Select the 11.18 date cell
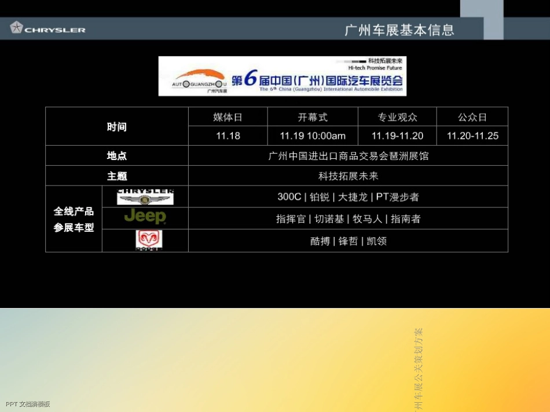 point(228,136)
